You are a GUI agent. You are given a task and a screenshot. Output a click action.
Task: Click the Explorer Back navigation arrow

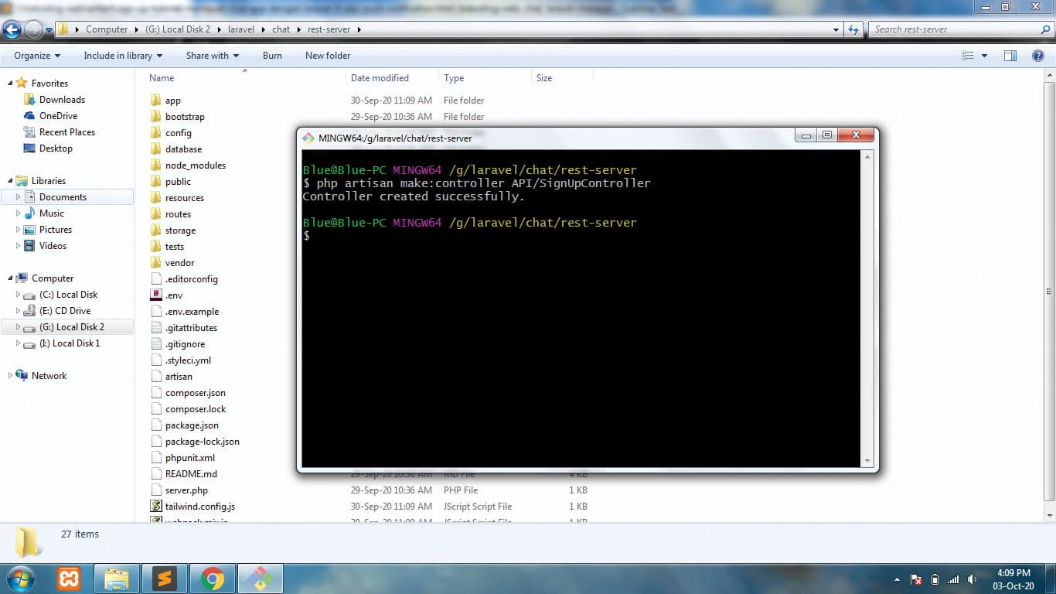12,29
